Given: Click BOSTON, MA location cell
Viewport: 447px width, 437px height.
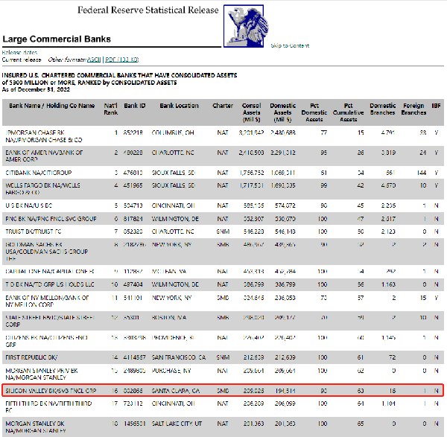Looking at the screenshot, I should click(169, 318).
